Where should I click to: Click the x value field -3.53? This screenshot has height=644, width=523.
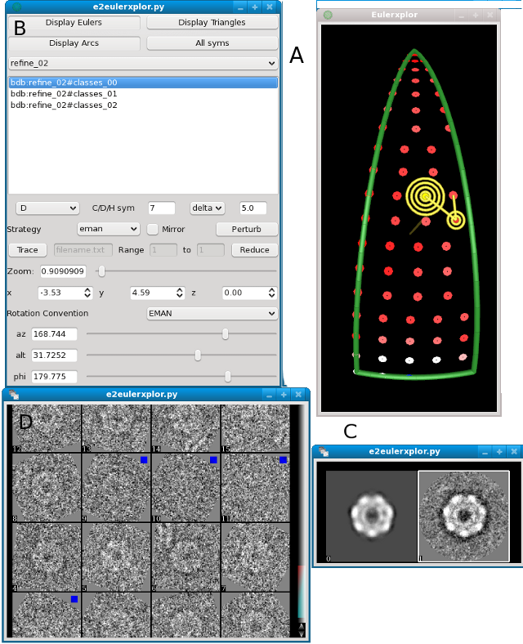click(60, 293)
